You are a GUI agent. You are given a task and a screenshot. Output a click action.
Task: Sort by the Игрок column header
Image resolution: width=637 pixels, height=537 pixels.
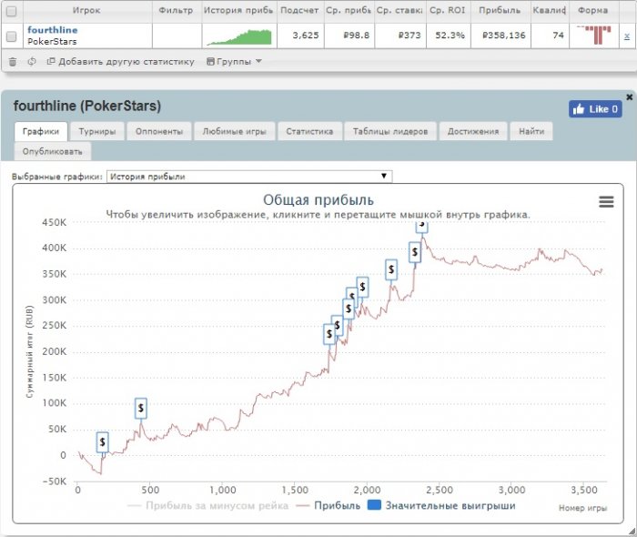click(87, 11)
